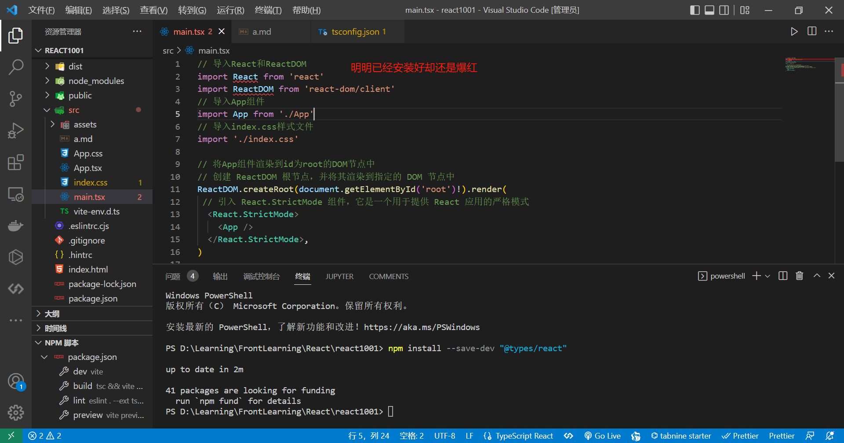Image resolution: width=844 pixels, height=443 pixels.
Task: Open tabnine starter status item
Action: click(x=681, y=436)
